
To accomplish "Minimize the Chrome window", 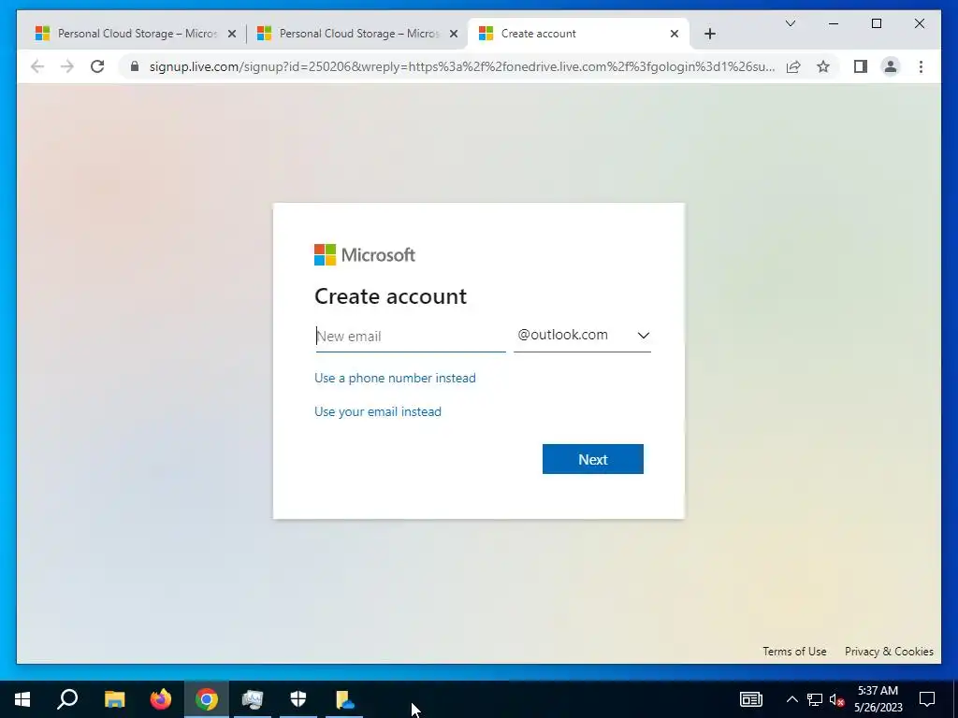I will pos(834,23).
